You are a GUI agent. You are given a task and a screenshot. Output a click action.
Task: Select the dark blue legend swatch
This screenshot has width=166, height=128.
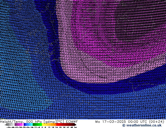point(25,124)
